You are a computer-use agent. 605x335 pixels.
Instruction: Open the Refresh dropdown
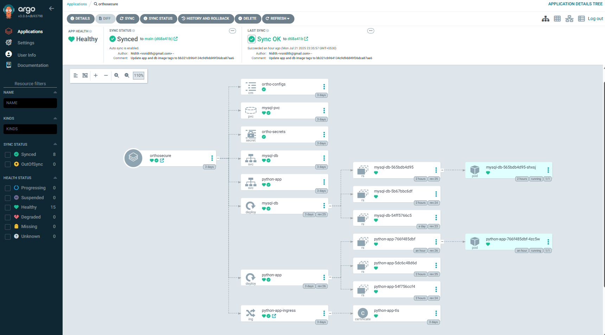coord(278,19)
